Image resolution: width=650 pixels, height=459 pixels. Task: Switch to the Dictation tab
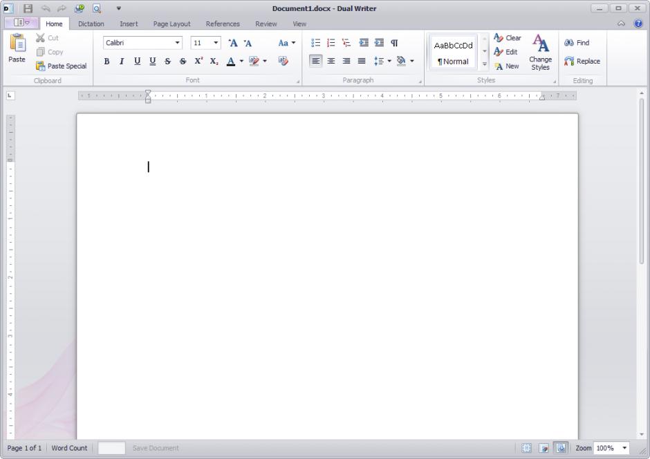[91, 24]
